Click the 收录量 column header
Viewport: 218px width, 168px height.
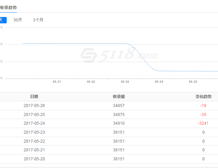click(119, 97)
